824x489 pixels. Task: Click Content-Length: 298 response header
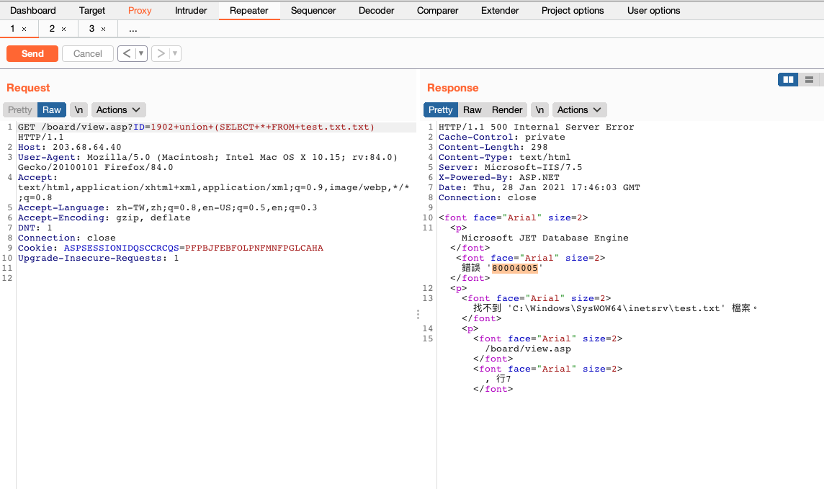click(x=493, y=147)
